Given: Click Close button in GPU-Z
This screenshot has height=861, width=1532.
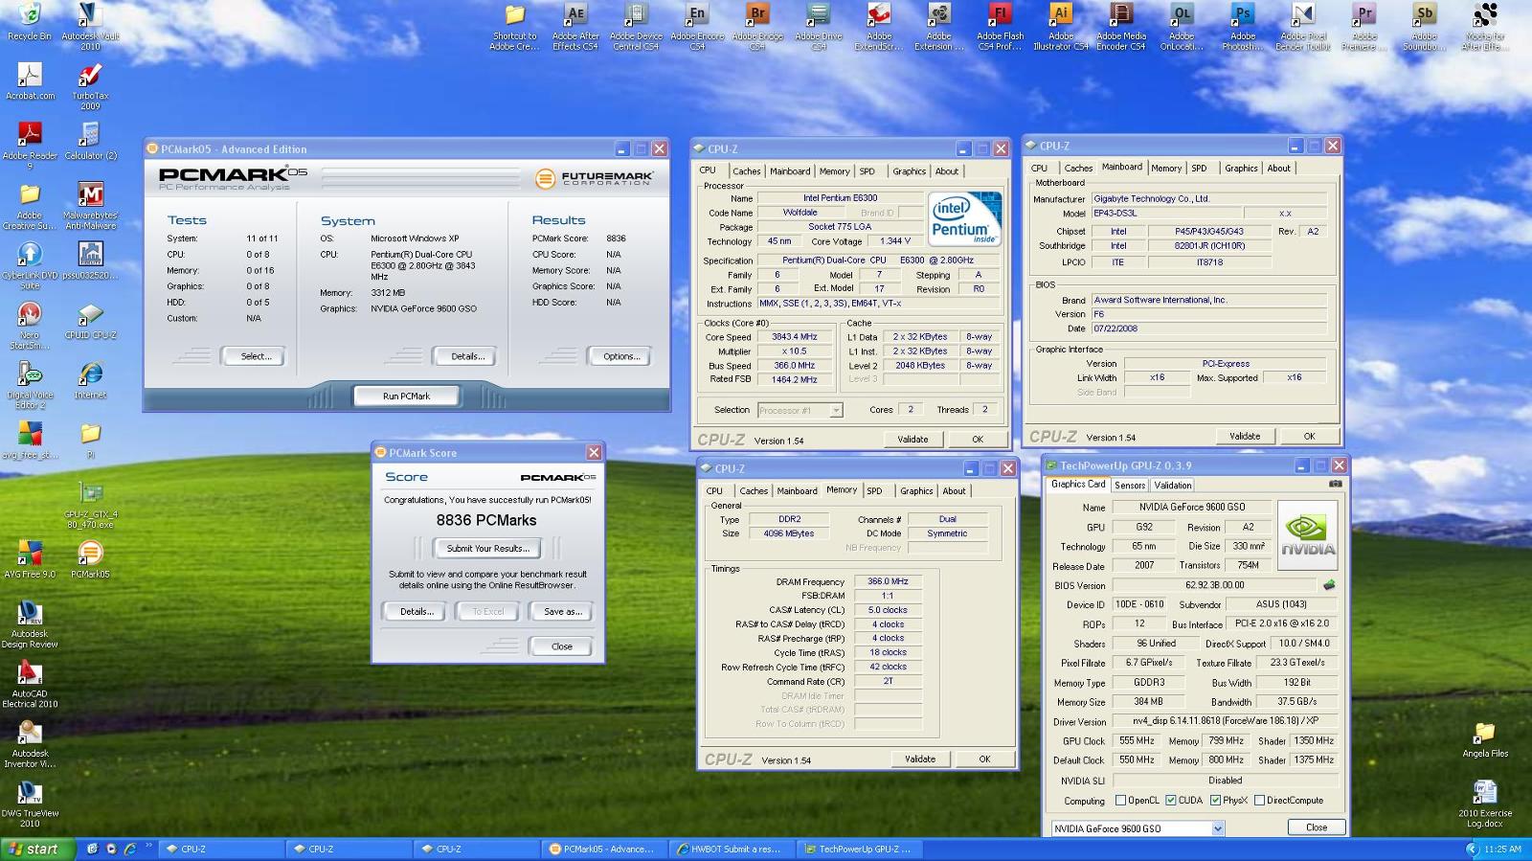Looking at the screenshot, I should (x=1317, y=827).
